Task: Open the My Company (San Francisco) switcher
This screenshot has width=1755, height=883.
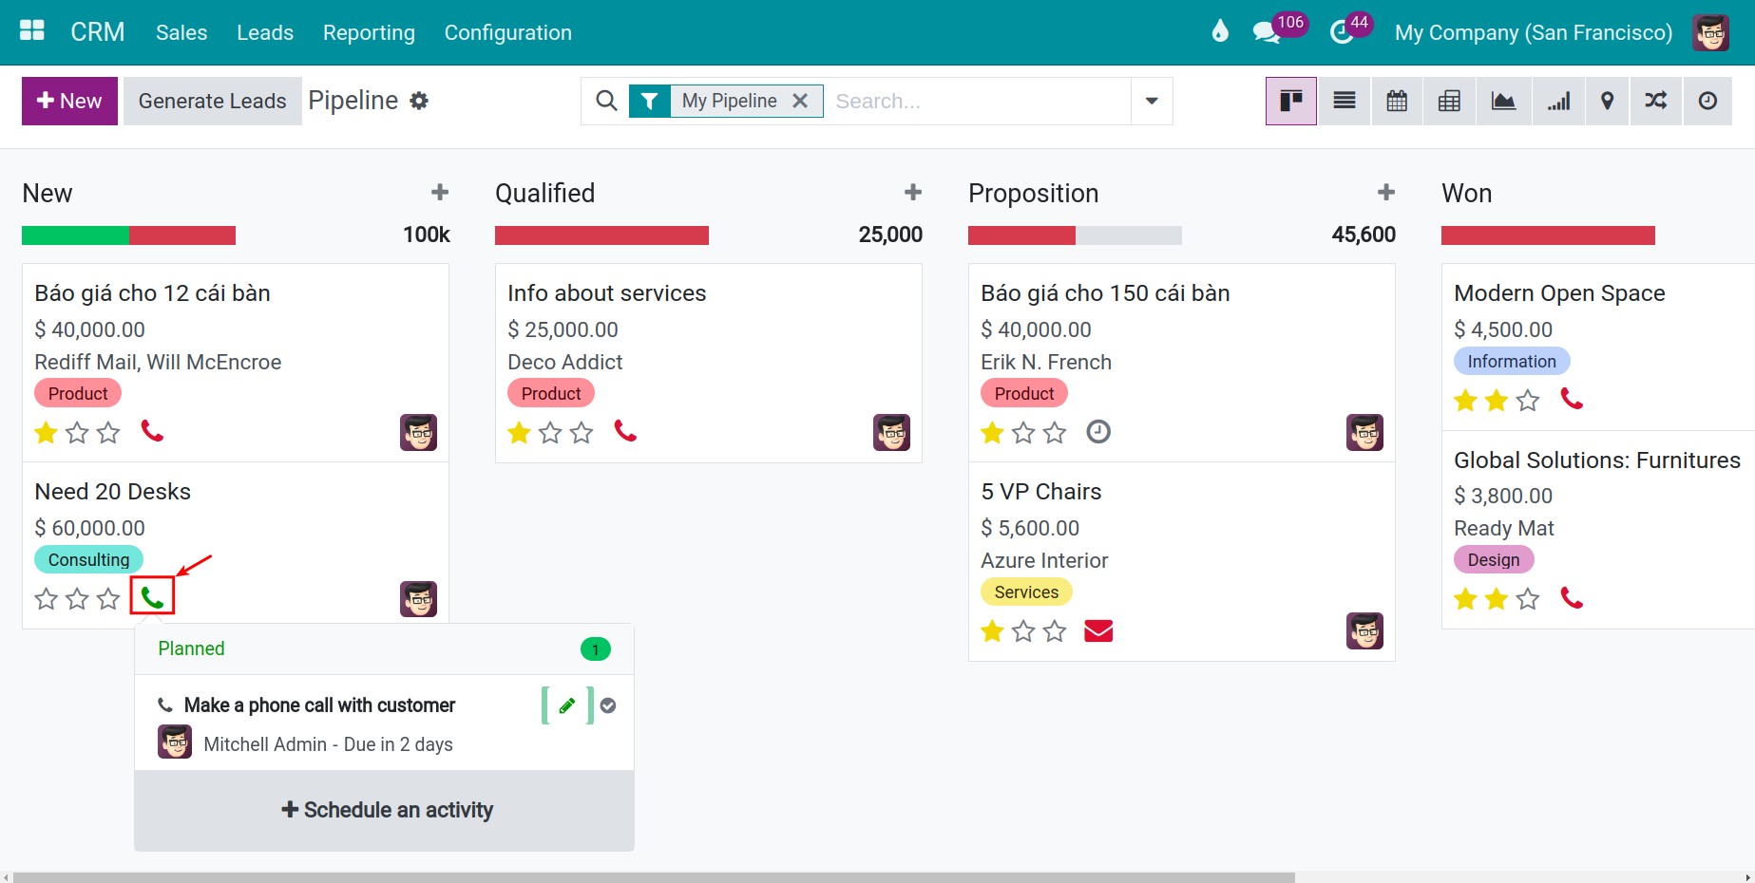Action: point(1534,32)
